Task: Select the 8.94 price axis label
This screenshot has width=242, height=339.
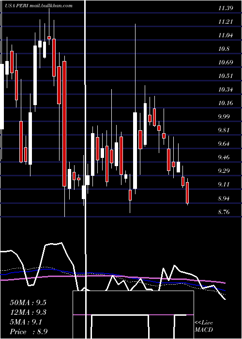Action: tap(225, 198)
